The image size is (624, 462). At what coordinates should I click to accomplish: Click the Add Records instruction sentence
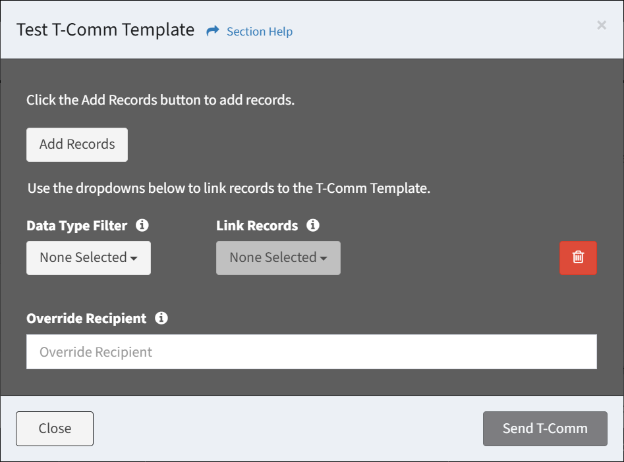pyautogui.click(x=160, y=100)
